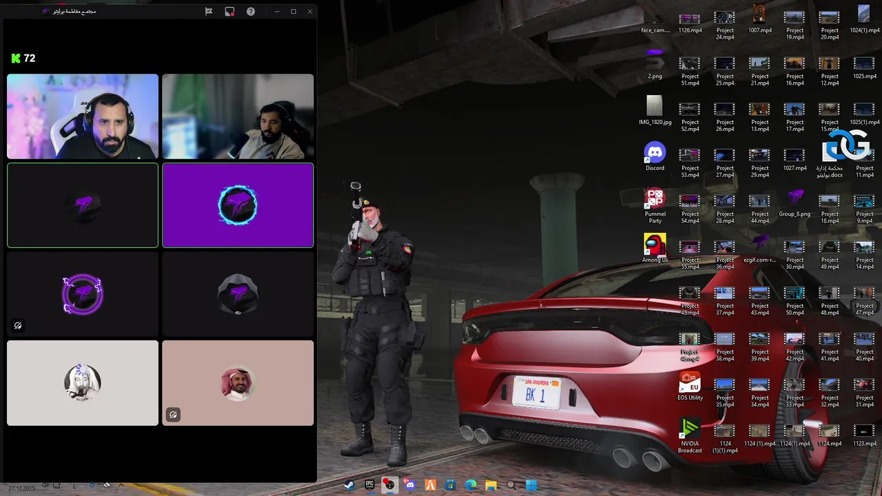This screenshot has width=882, height=496.
Task: Select Project 47.mp4 on desktop
Action: (864, 301)
